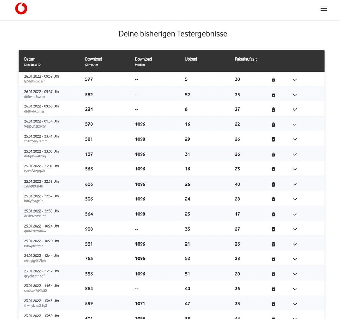Expand details for 25.01.2022 22:58 test
Viewport: 340px width, 319px height.
(295, 184)
